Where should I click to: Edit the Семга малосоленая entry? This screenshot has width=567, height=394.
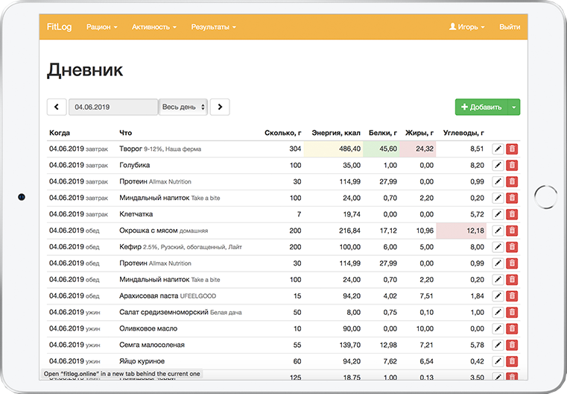click(x=498, y=345)
